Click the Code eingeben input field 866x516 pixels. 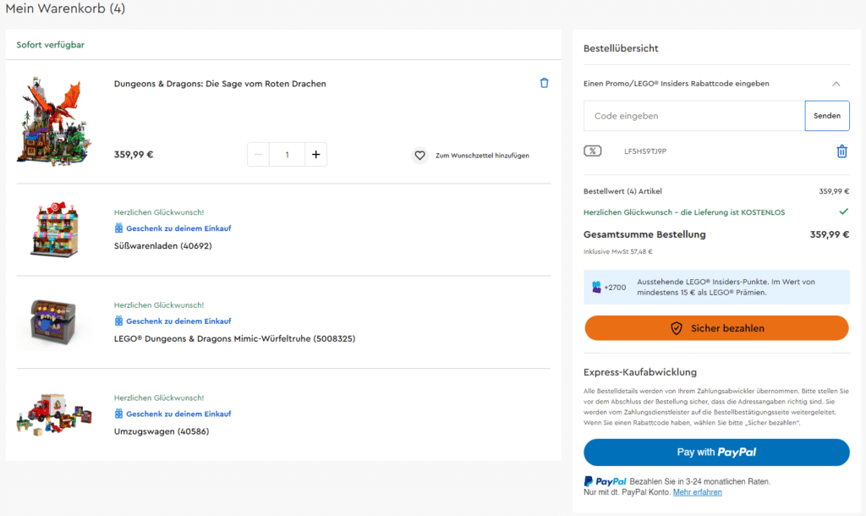tap(694, 116)
